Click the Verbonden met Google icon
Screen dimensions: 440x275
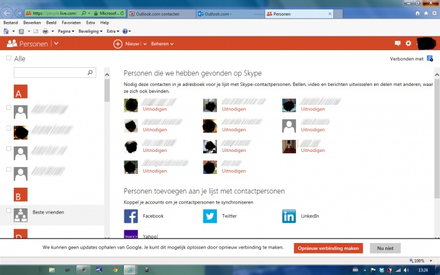(430, 58)
